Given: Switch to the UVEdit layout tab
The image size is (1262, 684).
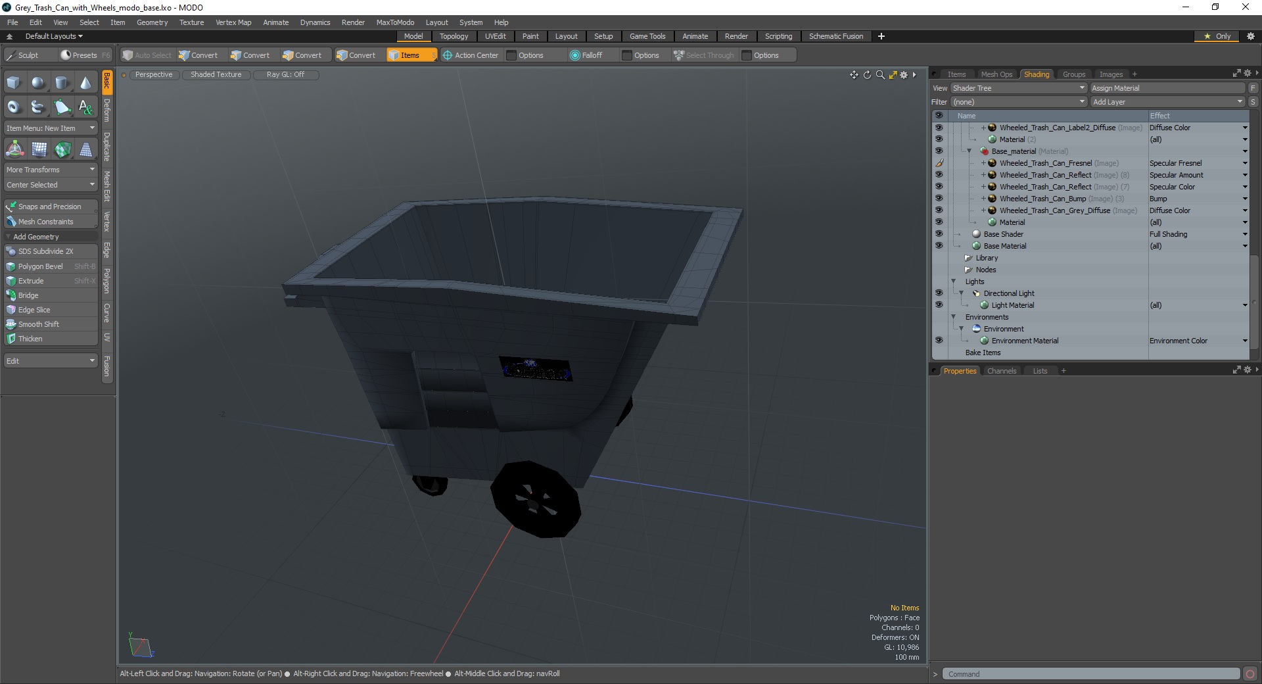Looking at the screenshot, I should (x=495, y=36).
